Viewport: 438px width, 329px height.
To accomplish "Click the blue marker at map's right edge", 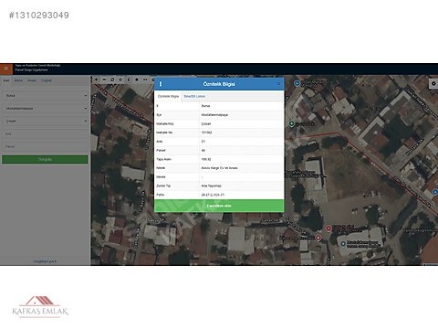I will click(x=435, y=192).
